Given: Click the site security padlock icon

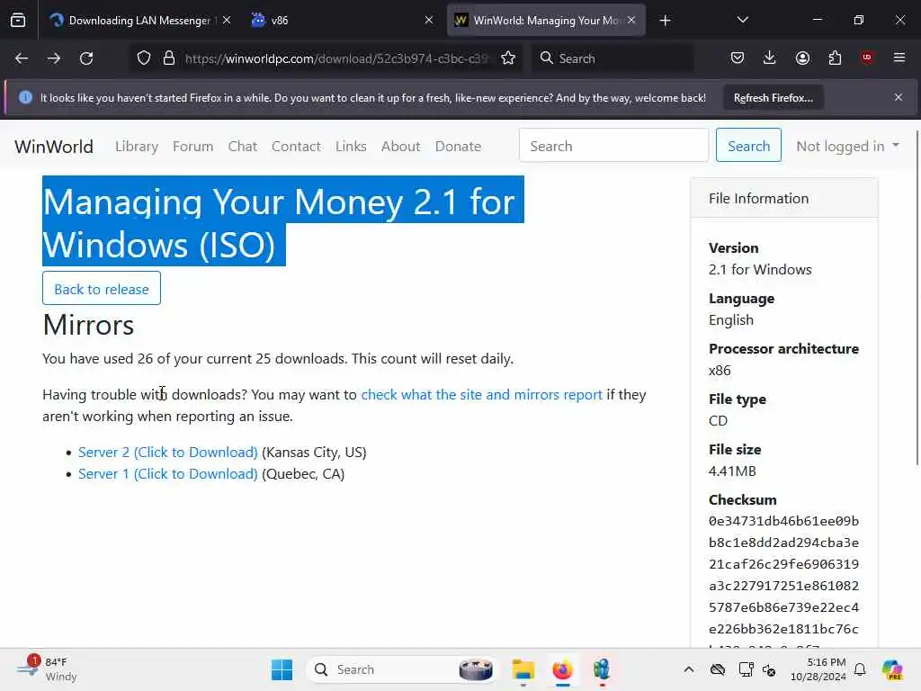Looking at the screenshot, I should [x=169, y=58].
